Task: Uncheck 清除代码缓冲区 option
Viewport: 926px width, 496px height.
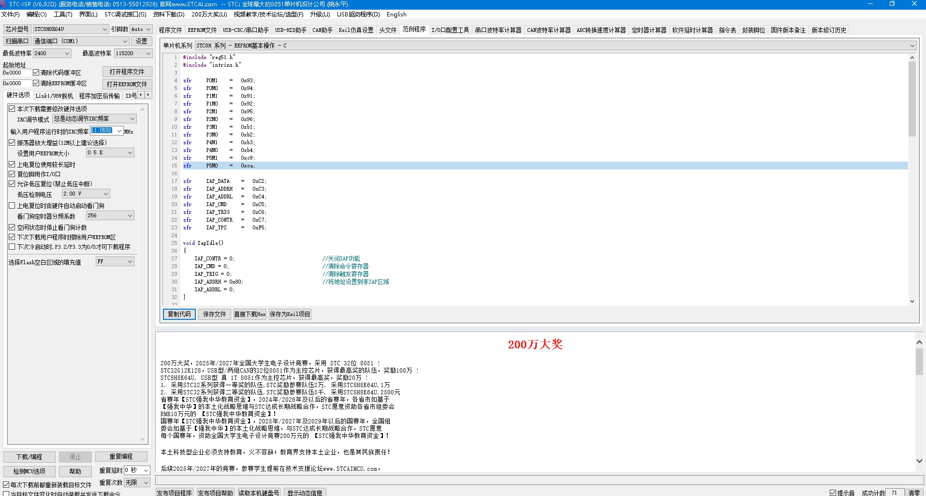Action: pyautogui.click(x=36, y=73)
